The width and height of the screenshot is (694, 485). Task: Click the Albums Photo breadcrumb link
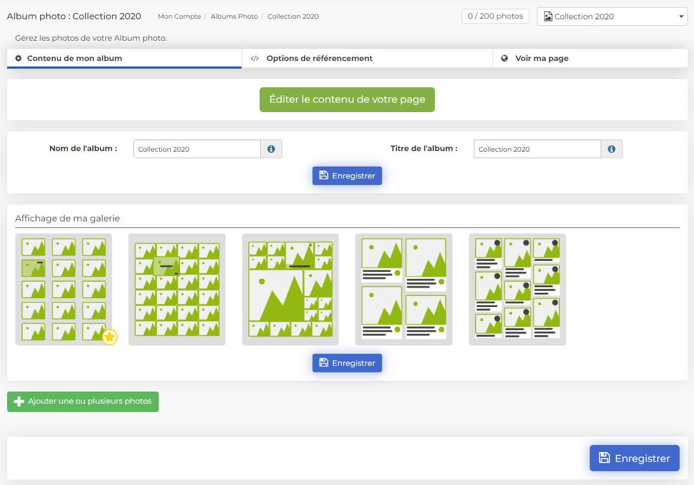click(234, 16)
